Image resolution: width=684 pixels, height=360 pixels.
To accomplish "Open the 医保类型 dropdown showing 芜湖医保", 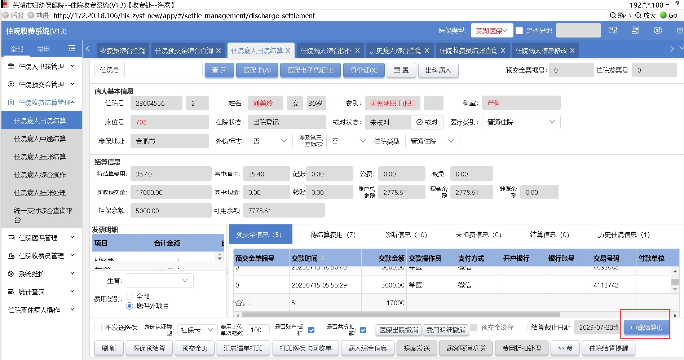I will [491, 31].
